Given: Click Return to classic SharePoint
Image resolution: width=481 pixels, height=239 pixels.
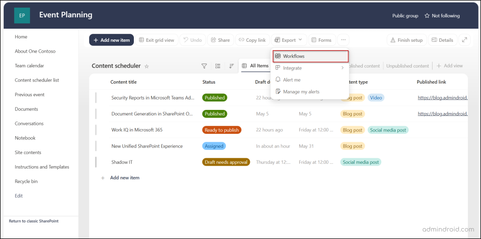Looking at the screenshot, I should pyautogui.click(x=34, y=221).
